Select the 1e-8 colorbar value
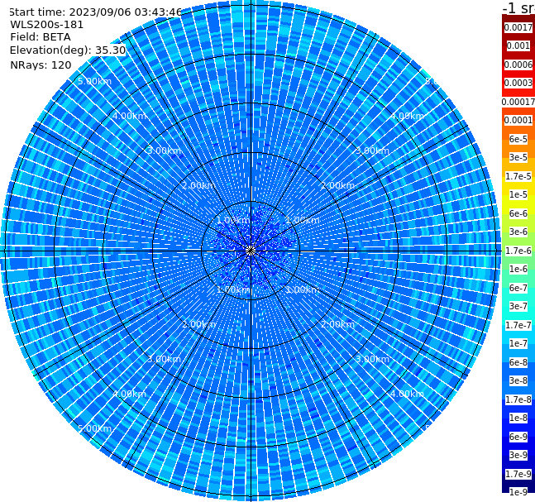This screenshot has width=535, height=502. pyautogui.click(x=518, y=418)
